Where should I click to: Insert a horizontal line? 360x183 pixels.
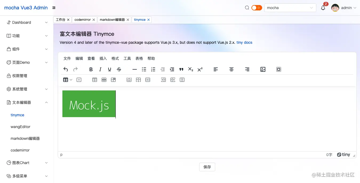pos(135,69)
